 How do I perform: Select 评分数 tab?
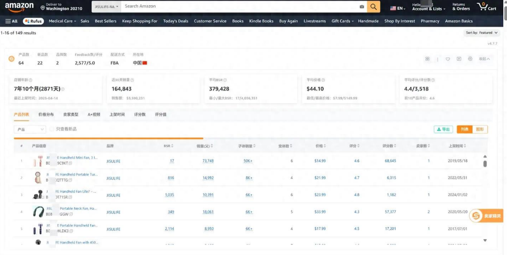click(x=140, y=114)
